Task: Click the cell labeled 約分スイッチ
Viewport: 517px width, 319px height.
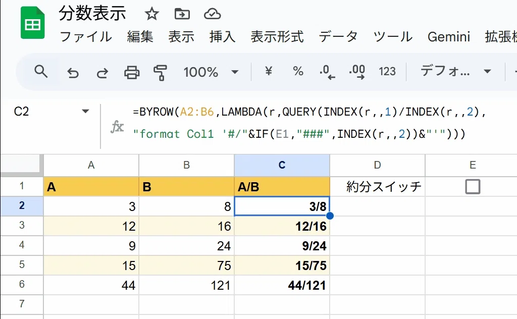Action: pyautogui.click(x=377, y=187)
